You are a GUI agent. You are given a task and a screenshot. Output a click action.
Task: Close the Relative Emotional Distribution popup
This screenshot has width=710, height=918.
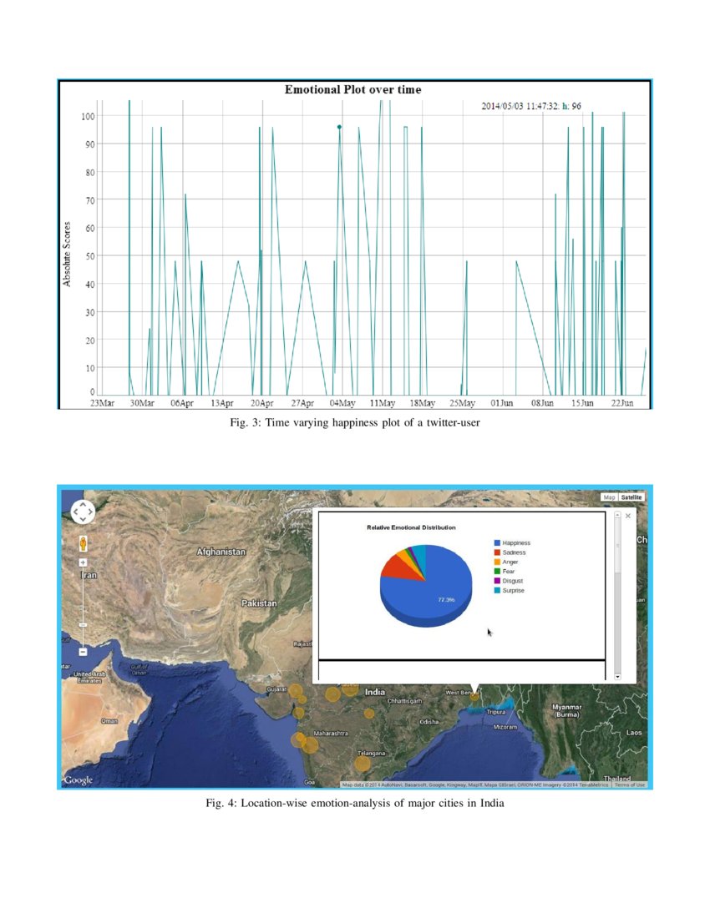click(x=627, y=516)
